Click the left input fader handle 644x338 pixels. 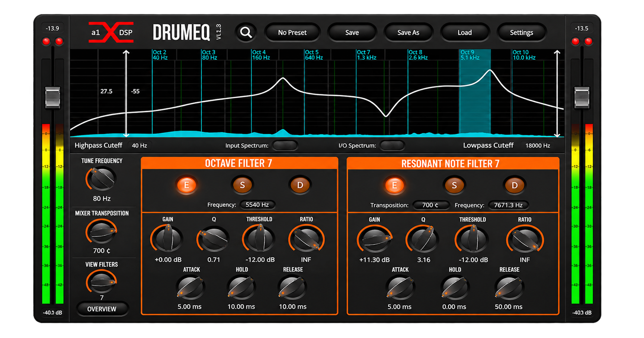click(52, 97)
